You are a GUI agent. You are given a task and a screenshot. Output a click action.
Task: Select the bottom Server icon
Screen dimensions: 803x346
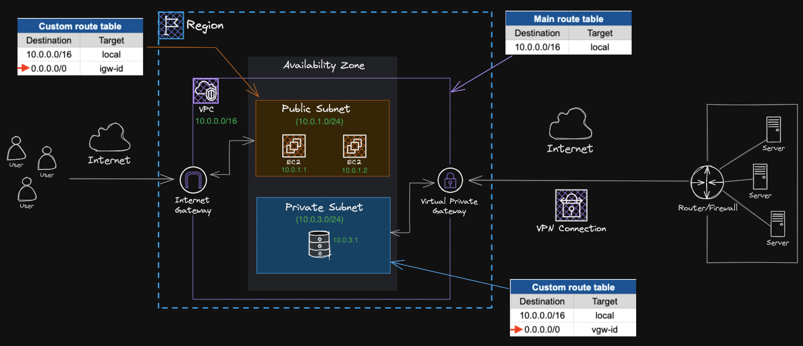tap(778, 224)
